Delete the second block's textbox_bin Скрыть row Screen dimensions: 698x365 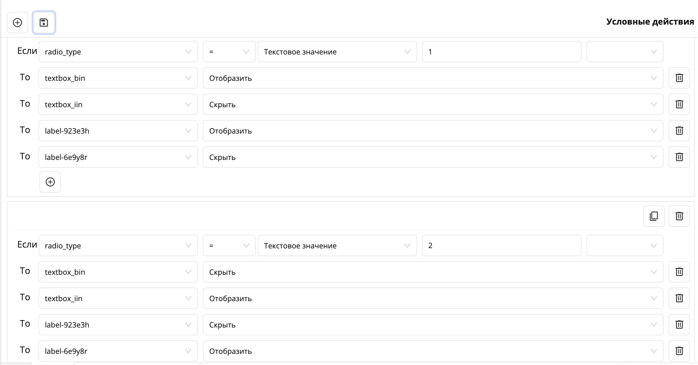tap(679, 272)
